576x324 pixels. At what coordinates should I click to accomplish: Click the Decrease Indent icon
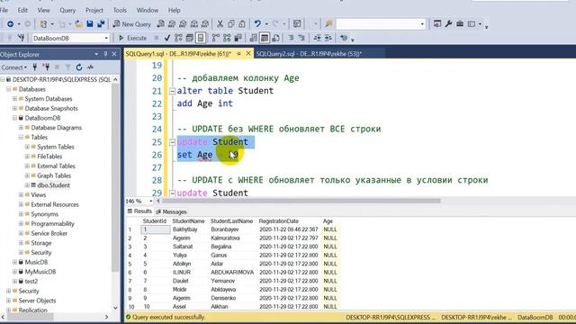[x=317, y=38]
